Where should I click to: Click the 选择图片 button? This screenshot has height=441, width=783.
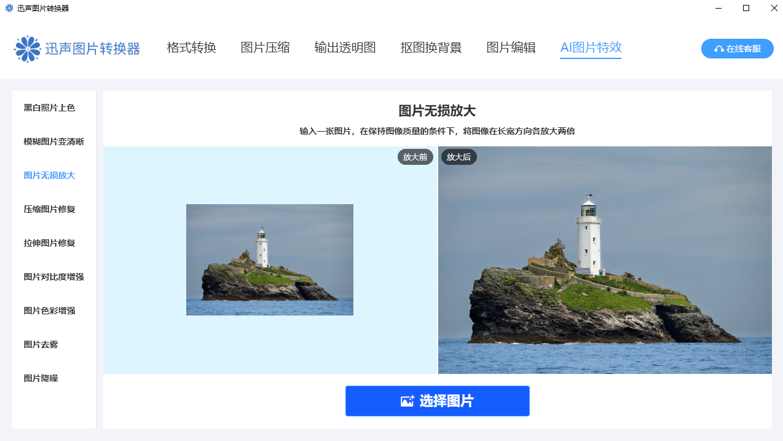[438, 401]
